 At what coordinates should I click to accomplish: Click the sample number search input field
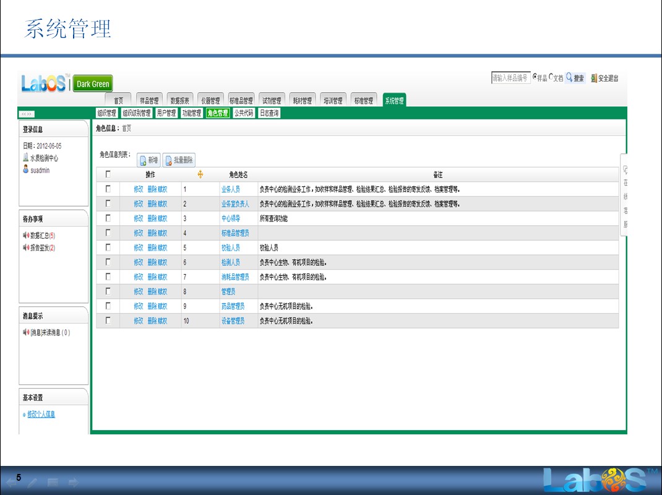click(510, 78)
